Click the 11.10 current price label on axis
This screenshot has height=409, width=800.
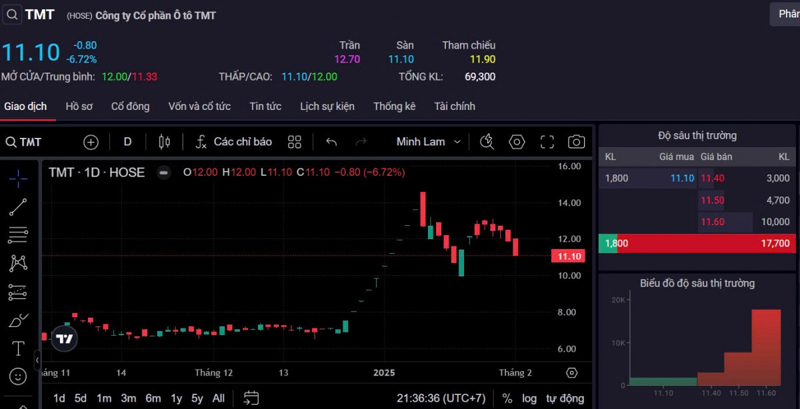click(568, 256)
